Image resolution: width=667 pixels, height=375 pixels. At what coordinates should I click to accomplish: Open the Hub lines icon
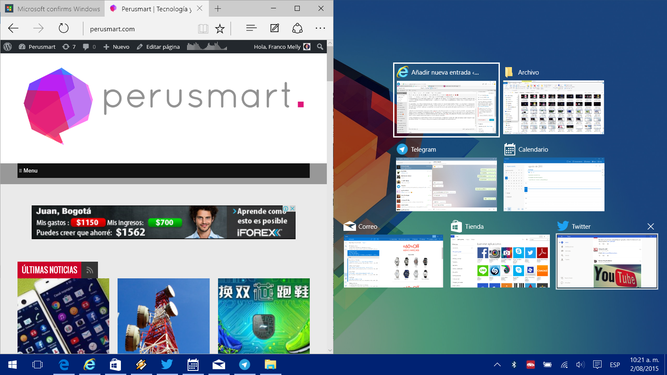click(251, 28)
